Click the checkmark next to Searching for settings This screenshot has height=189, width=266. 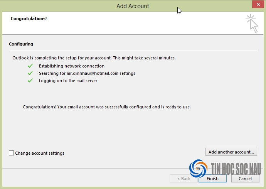[x=30, y=73]
